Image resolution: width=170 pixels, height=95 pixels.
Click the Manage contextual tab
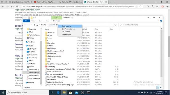(57, 18)
